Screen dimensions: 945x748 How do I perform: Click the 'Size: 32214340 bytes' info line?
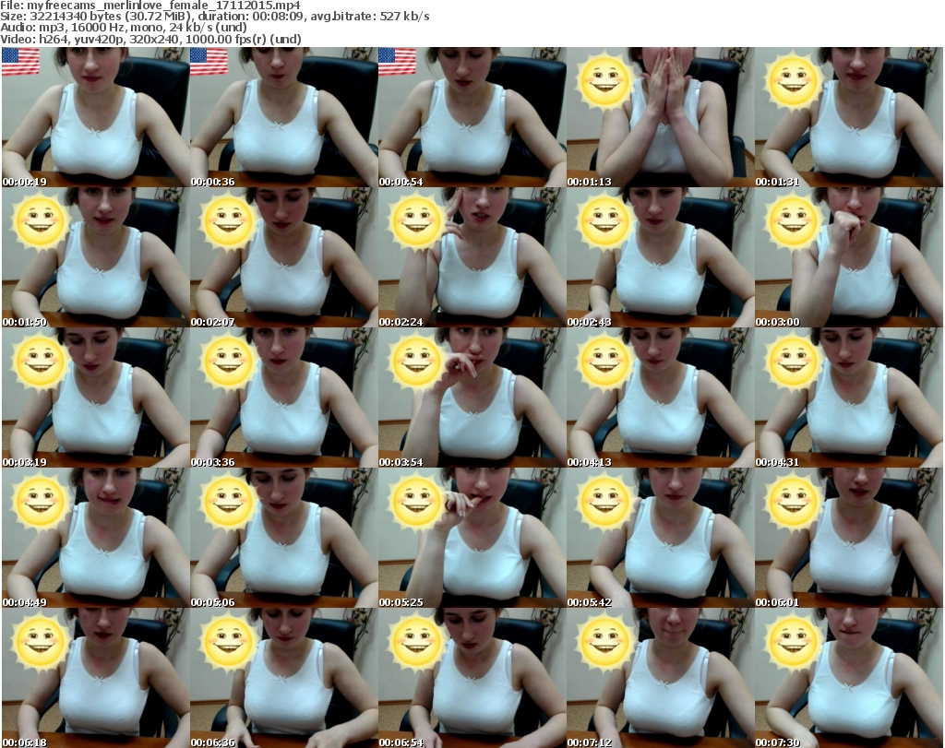(214, 17)
